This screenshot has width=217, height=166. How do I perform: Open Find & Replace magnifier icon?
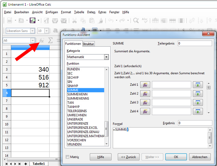click(x=136, y=20)
